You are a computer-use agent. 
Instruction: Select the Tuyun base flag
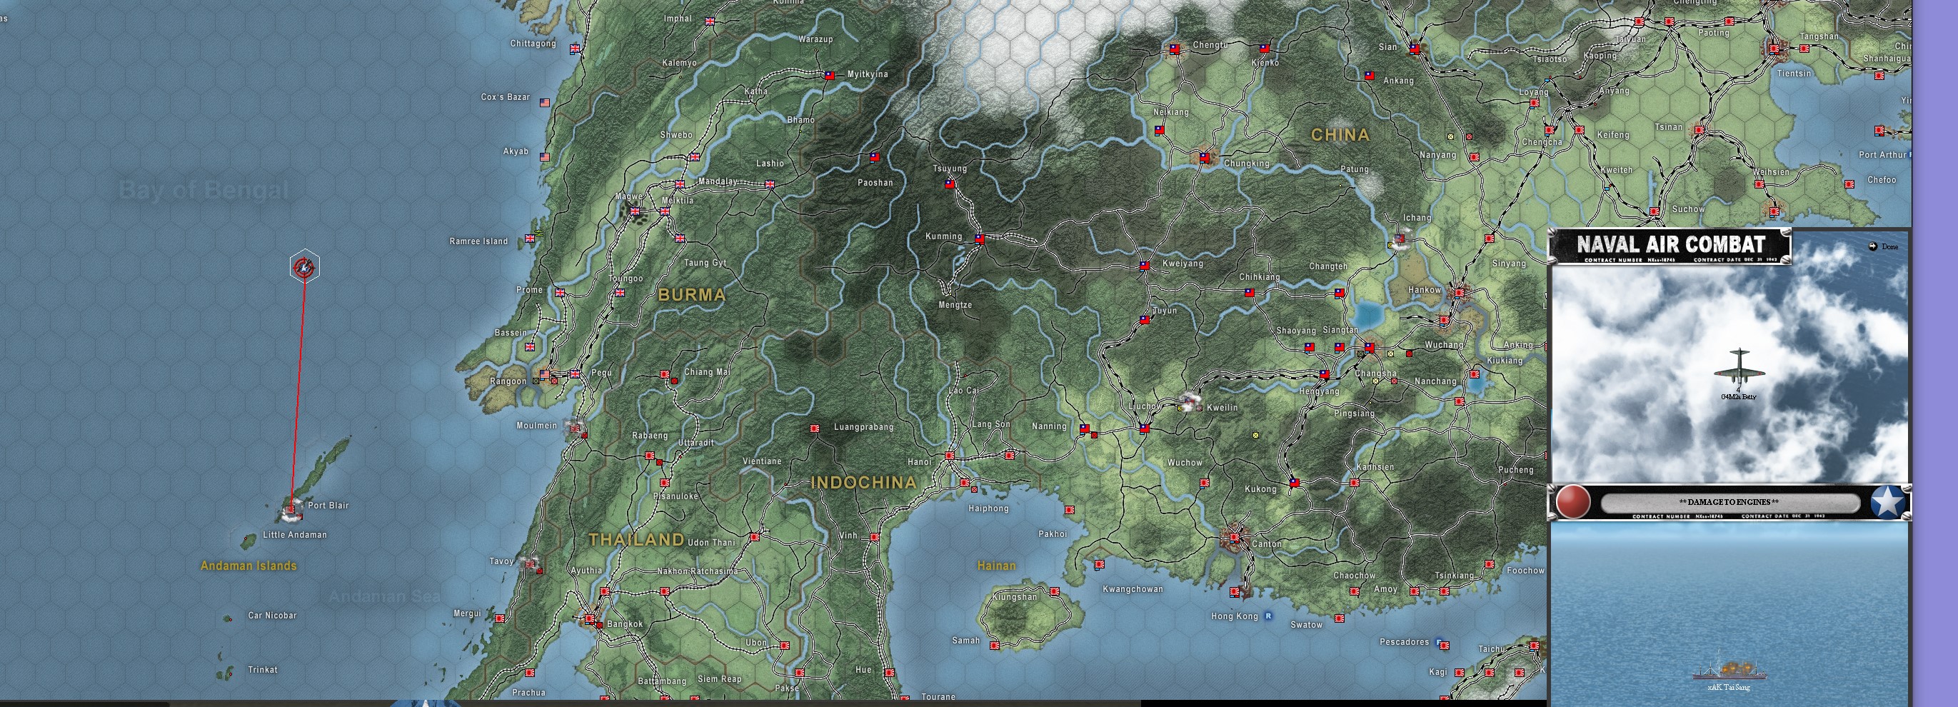(1144, 320)
